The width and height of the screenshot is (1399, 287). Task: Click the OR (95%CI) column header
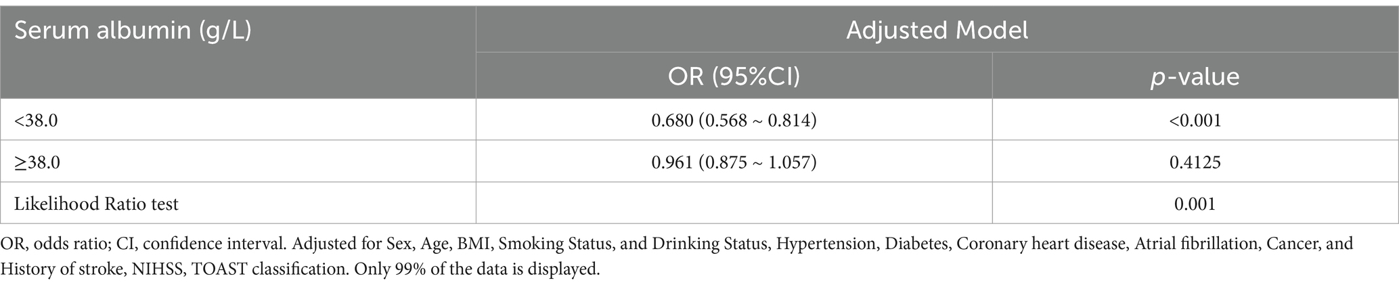734,76
